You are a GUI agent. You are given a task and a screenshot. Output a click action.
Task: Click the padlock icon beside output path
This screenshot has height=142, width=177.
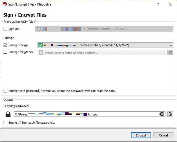click(8, 114)
